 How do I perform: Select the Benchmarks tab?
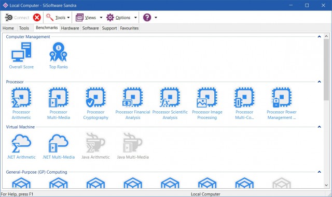pyautogui.click(x=47, y=27)
